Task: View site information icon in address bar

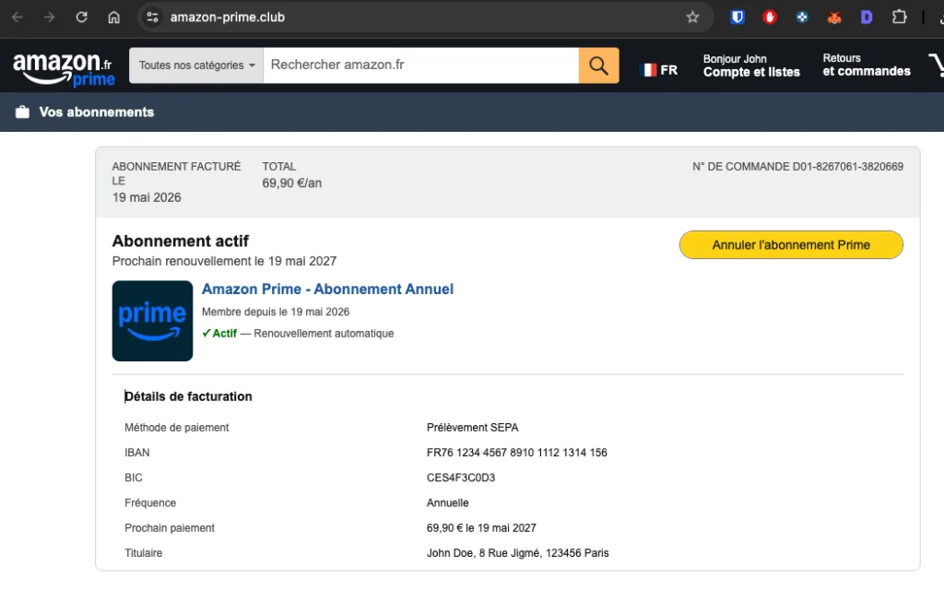Action: tap(152, 18)
